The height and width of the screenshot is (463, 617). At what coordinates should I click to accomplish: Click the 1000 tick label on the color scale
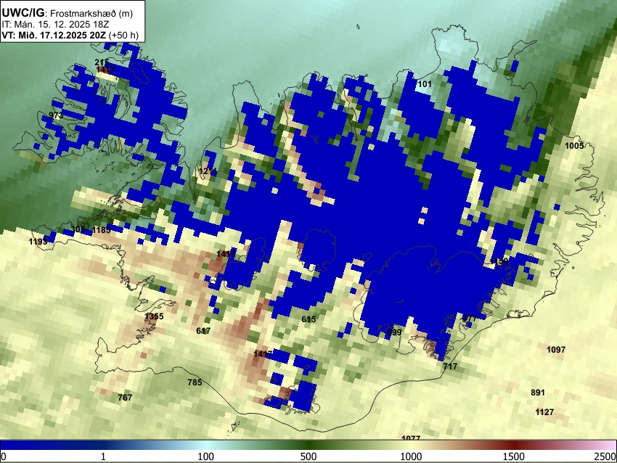click(x=411, y=456)
